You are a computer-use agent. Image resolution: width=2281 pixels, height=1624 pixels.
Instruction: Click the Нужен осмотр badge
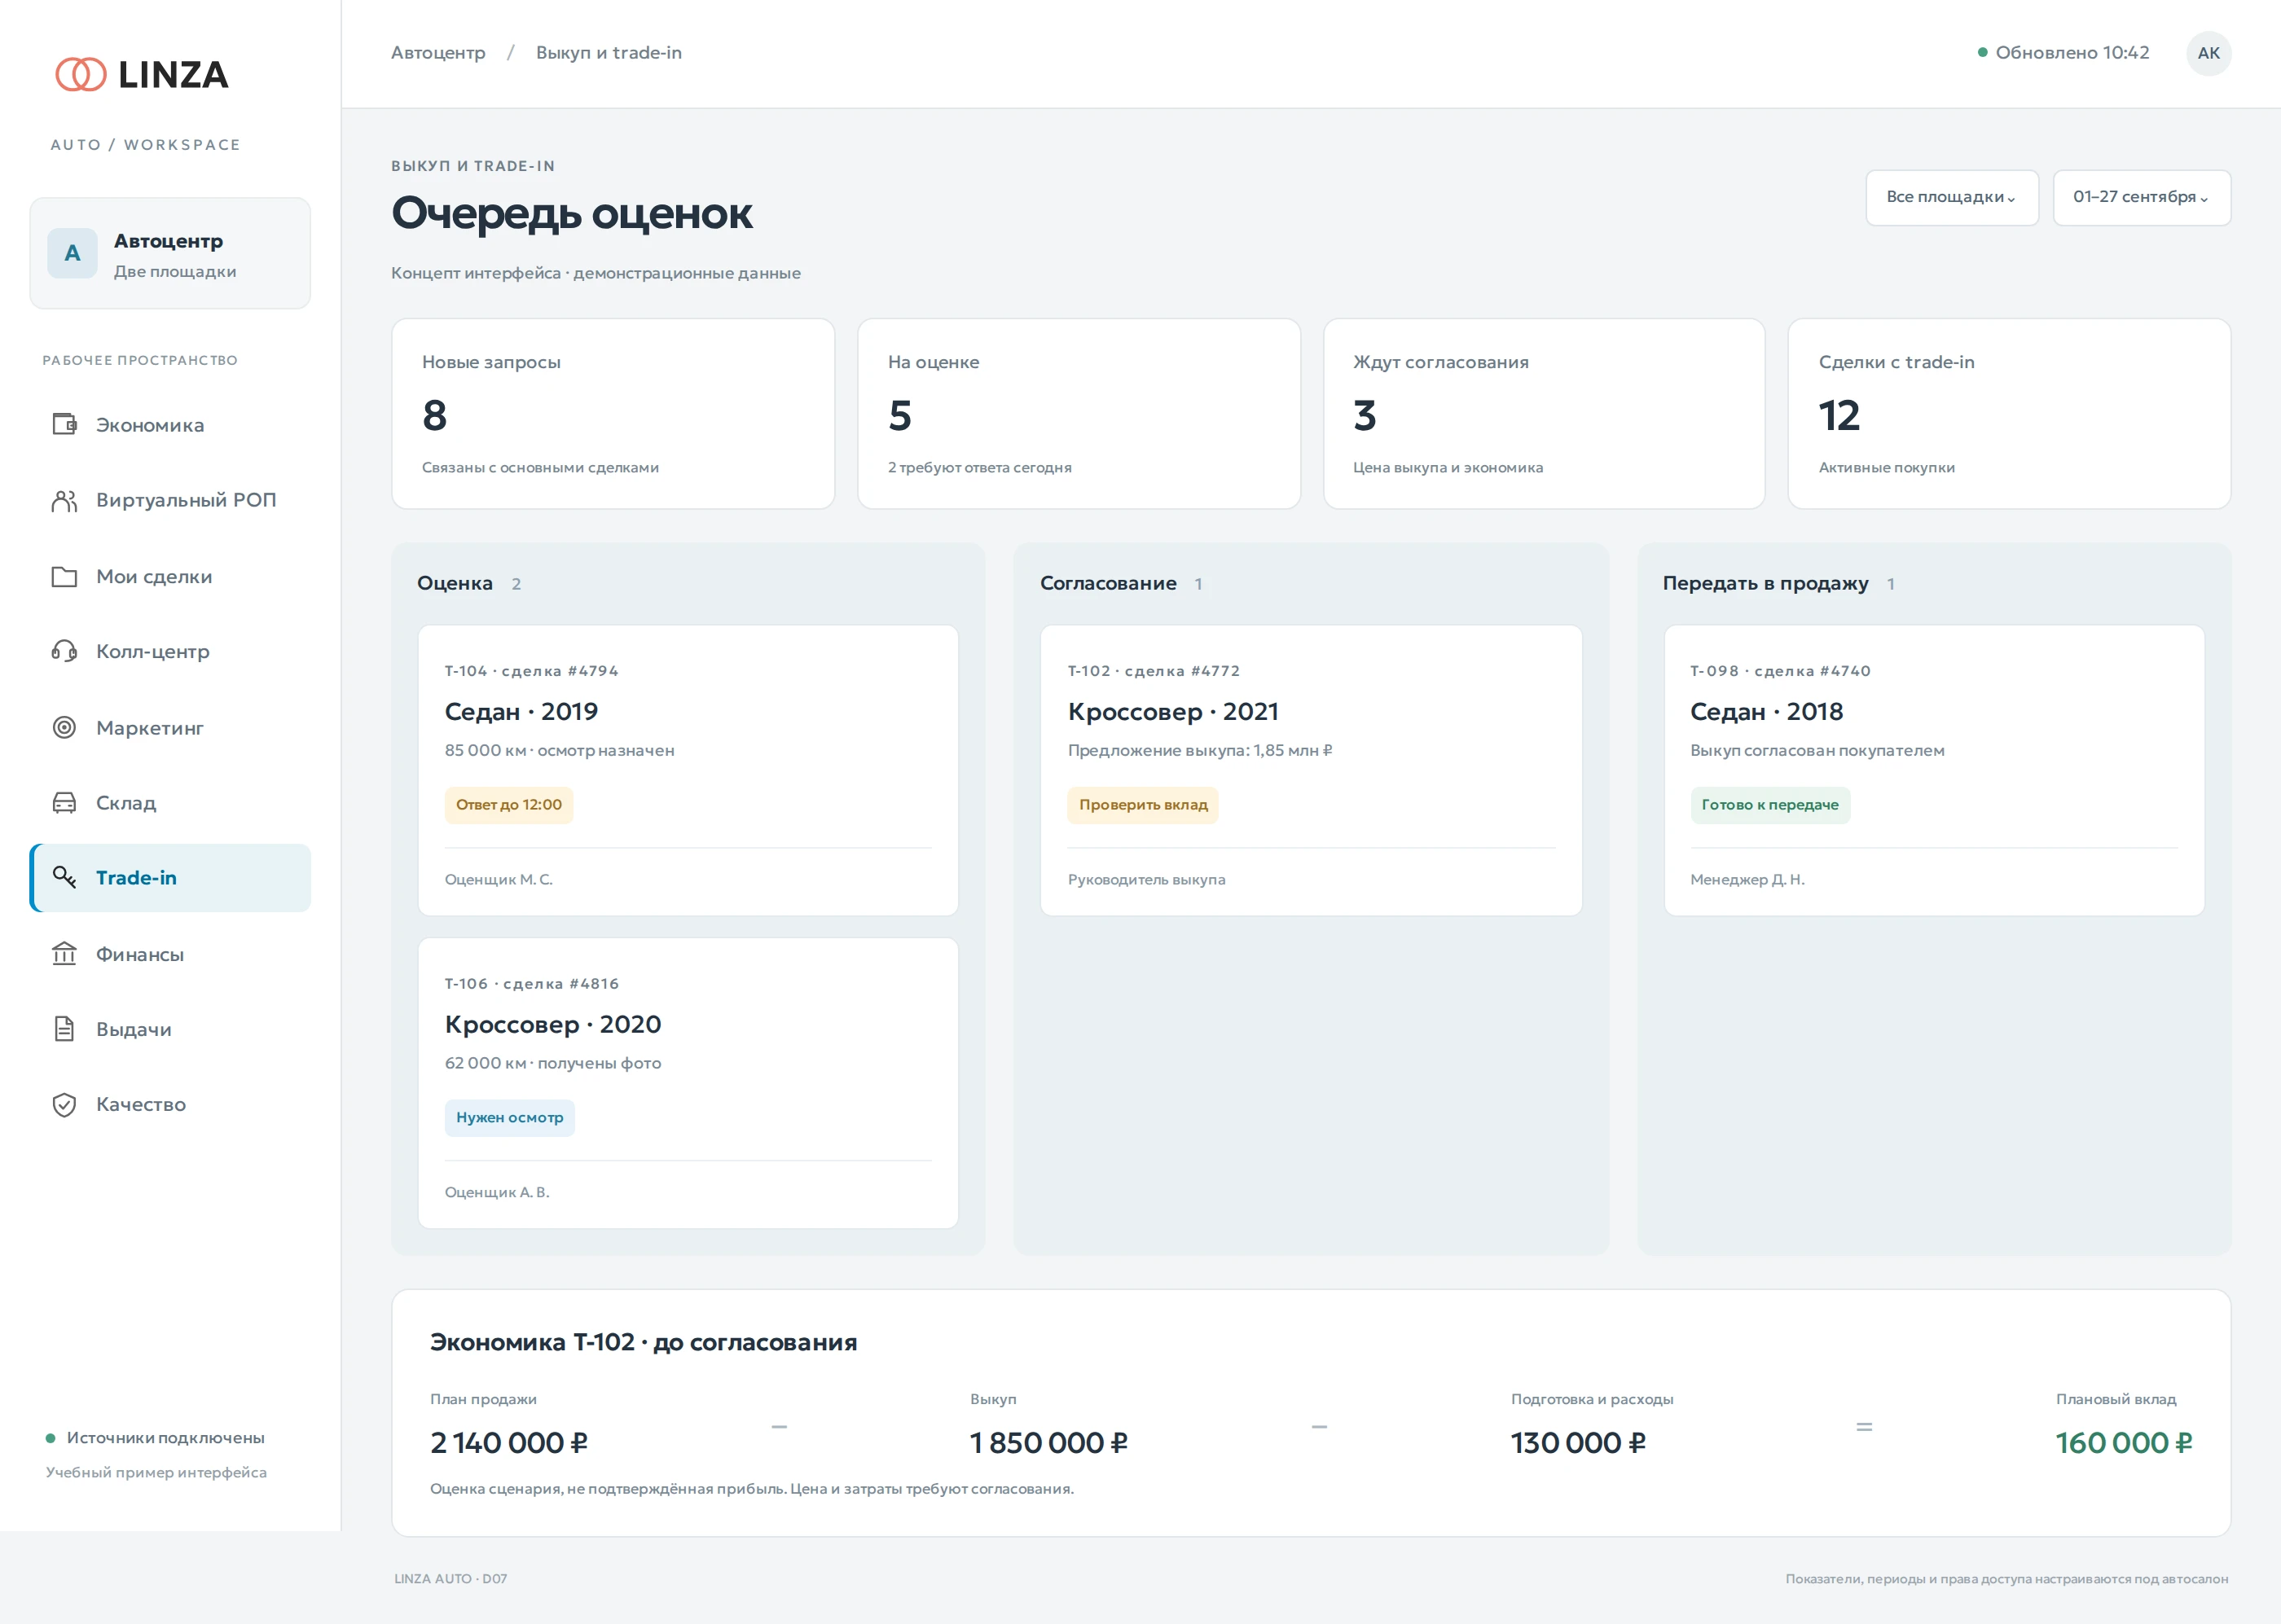pyautogui.click(x=510, y=1118)
